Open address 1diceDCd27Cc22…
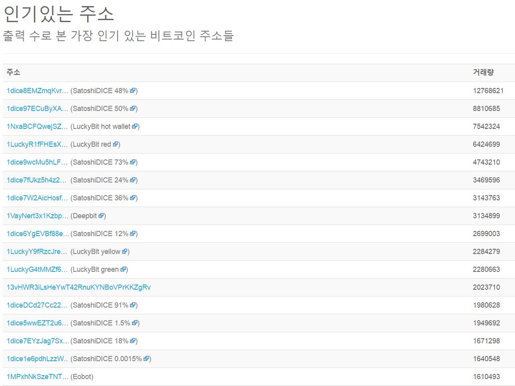This screenshot has height=386, width=515. tap(37, 305)
